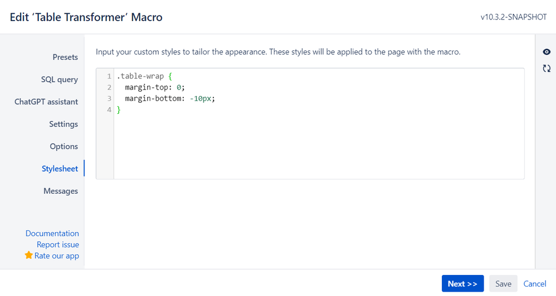The width and height of the screenshot is (556, 296).
Task: Open the Messages tab
Action: (x=61, y=191)
